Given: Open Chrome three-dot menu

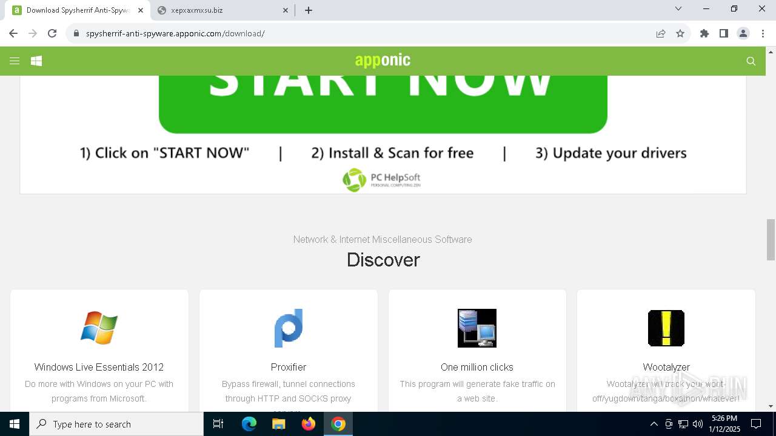Looking at the screenshot, I should pyautogui.click(x=763, y=33).
